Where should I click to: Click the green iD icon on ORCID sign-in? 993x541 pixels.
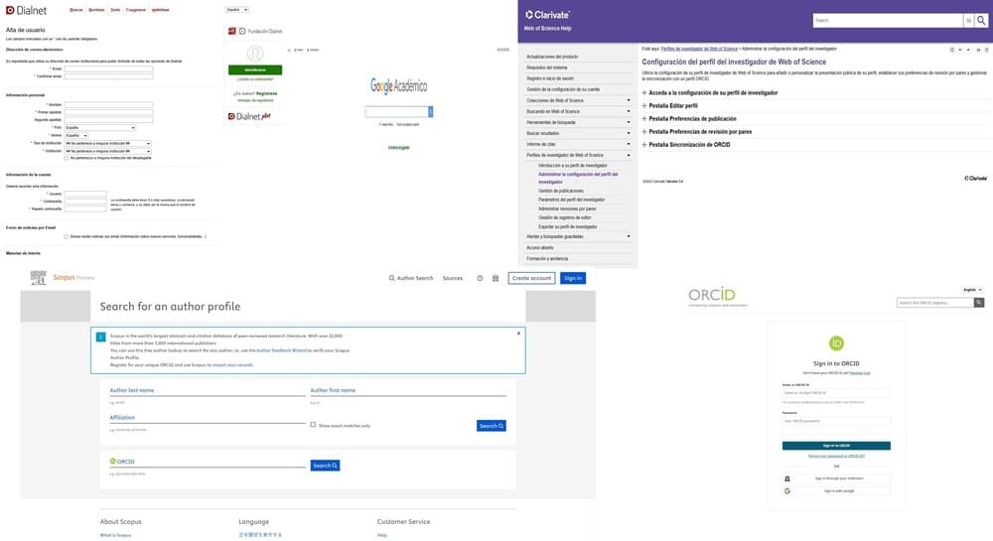pos(836,342)
